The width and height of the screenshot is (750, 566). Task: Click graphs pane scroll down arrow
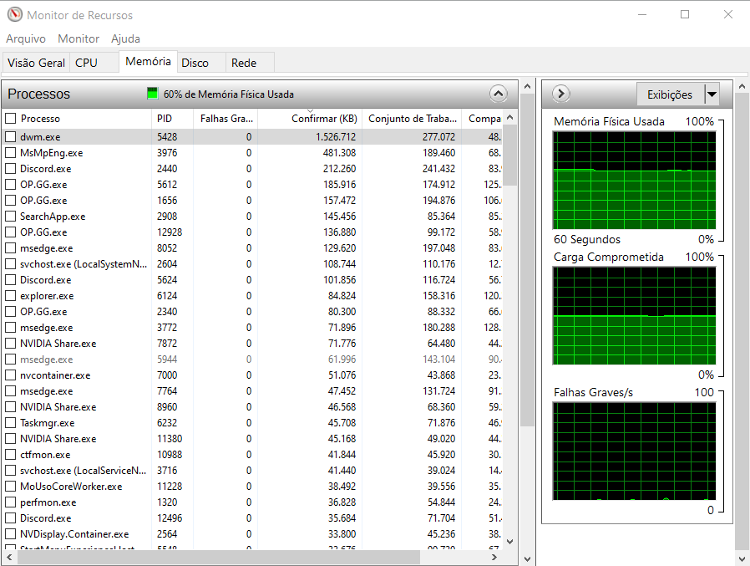coord(742,558)
